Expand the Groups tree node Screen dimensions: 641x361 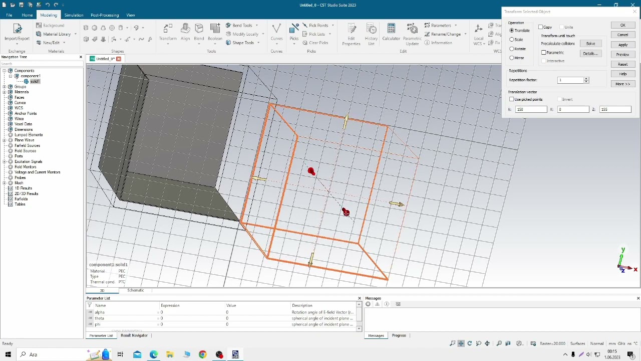pos(5,87)
